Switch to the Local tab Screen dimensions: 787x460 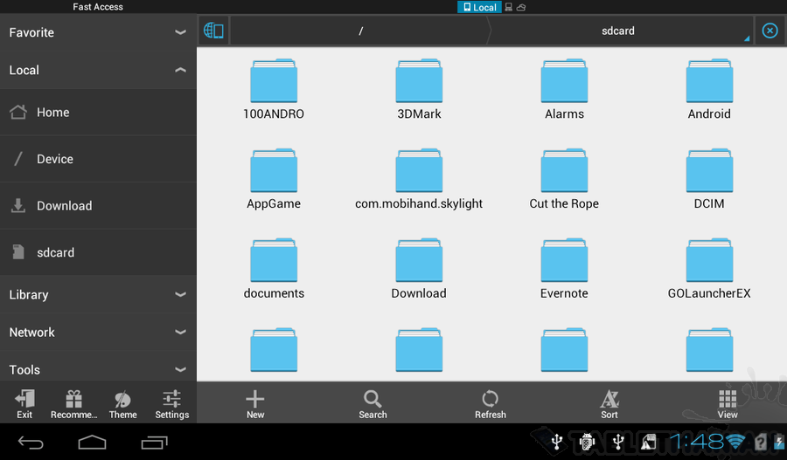(x=479, y=7)
